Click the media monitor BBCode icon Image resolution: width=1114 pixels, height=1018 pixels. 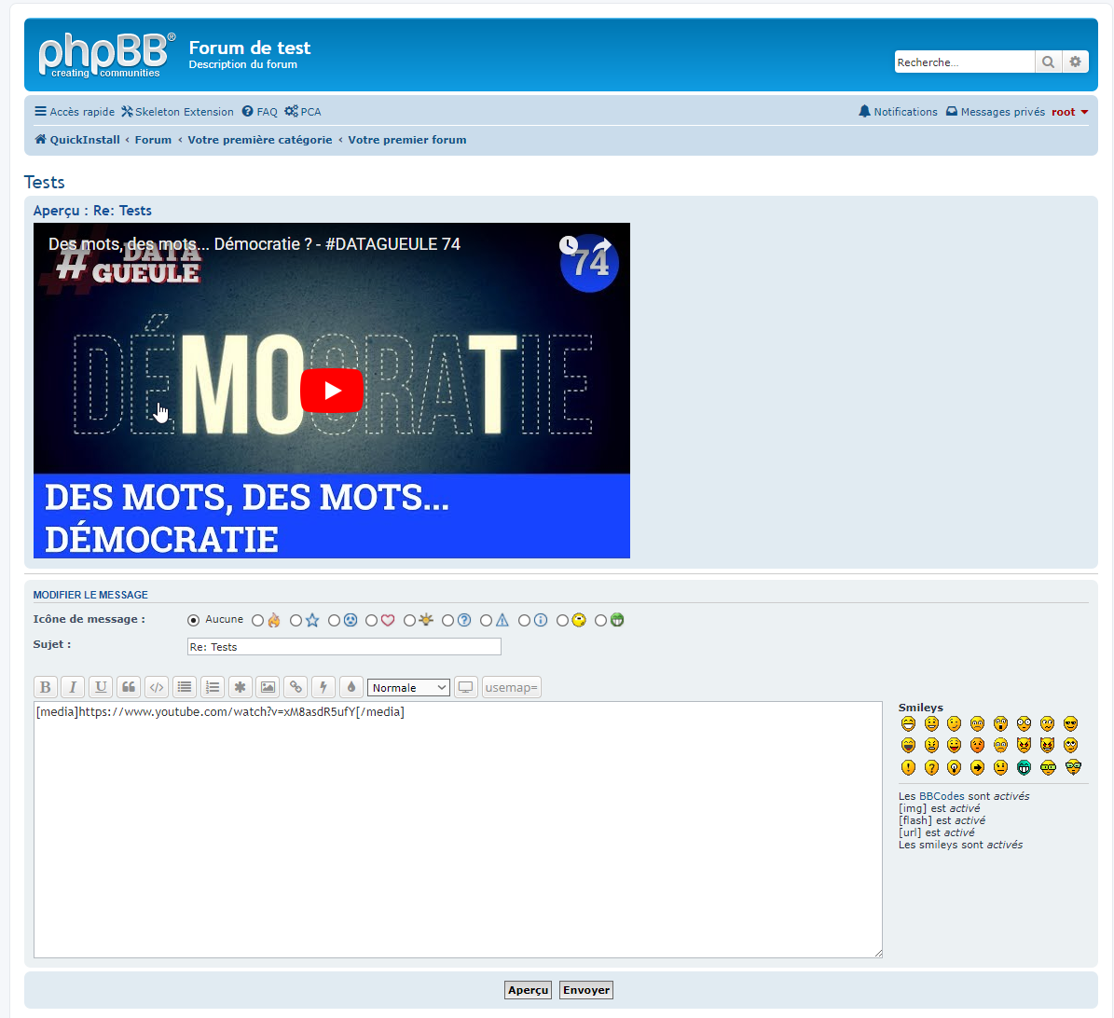[465, 688]
